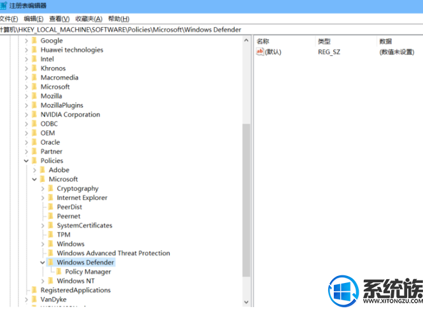The height and width of the screenshot is (309, 423).
Task: Select the Intel key
Action: pos(47,59)
